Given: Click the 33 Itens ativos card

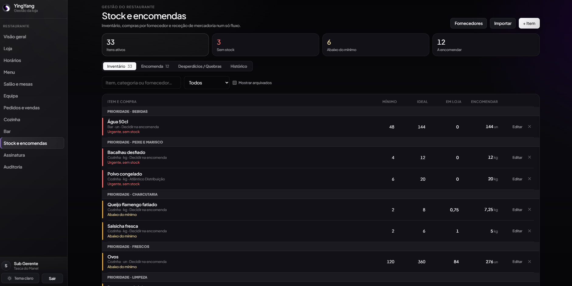Looking at the screenshot, I should coord(155,45).
